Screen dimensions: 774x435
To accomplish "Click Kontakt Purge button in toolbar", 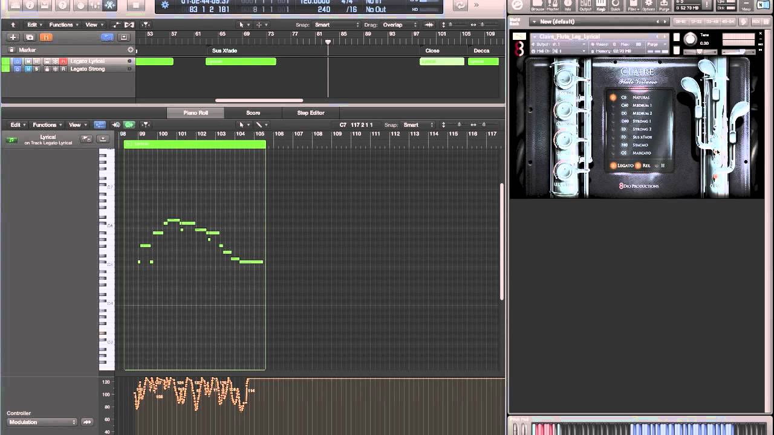I will 664,6.
